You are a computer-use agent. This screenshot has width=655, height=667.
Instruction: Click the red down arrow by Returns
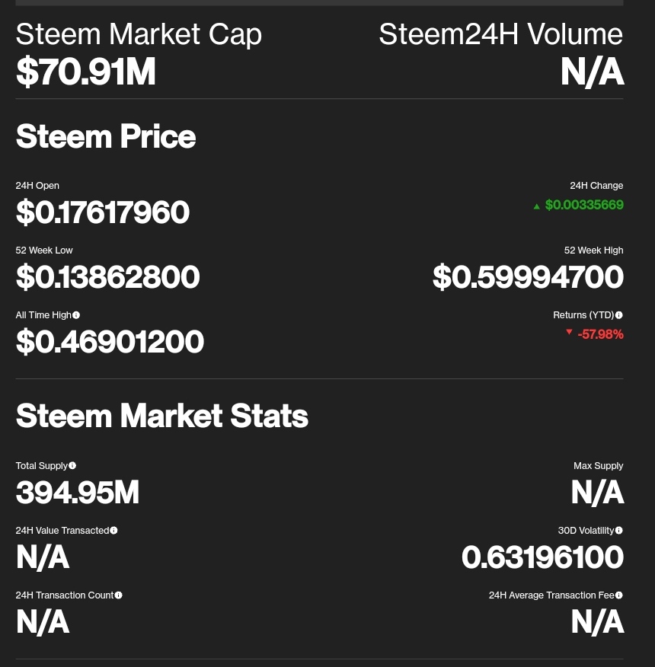pyautogui.click(x=569, y=332)
